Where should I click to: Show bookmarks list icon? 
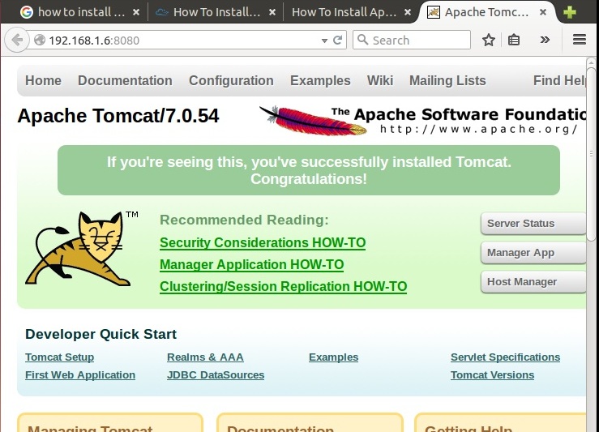[x=514, y=40]
